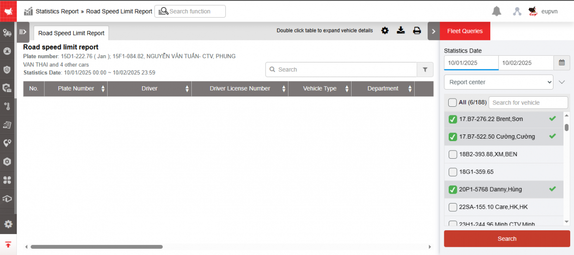The height and width of the screenshot is (255, 574).
Task: Click the Search for vehicle field
Action: 528,102
